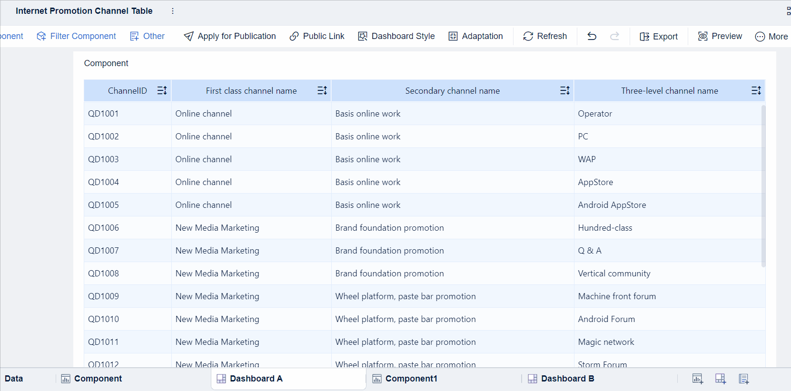Expand the More options menu

point(771,37)
